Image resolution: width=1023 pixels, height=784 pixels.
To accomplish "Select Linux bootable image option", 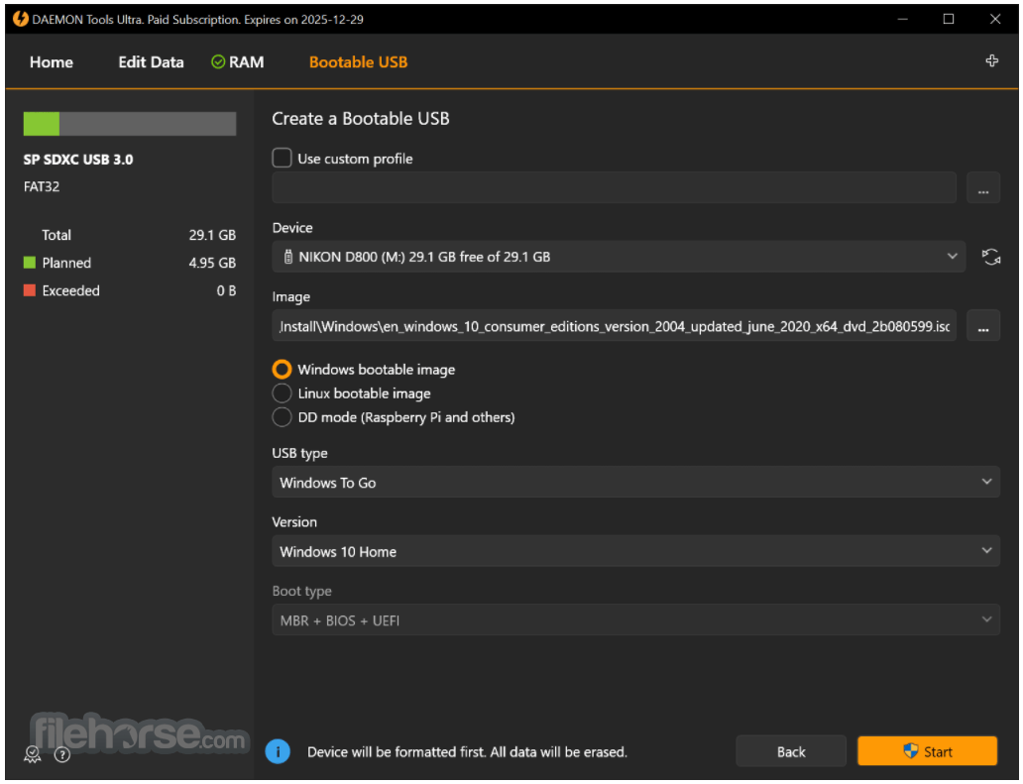I will click(x=282, y=393).
